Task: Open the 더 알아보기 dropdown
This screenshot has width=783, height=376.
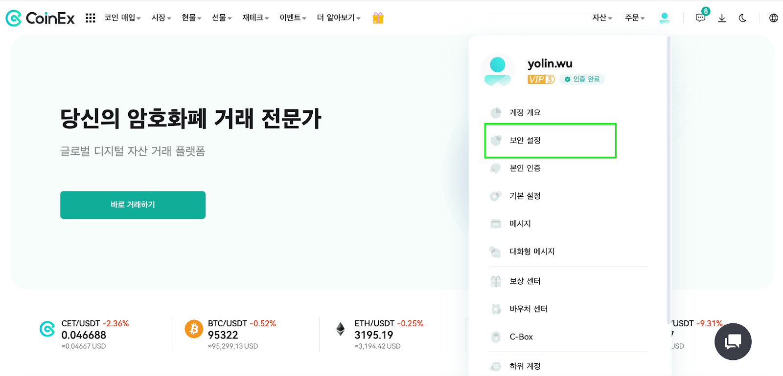Action: click(x=336, y=18)
